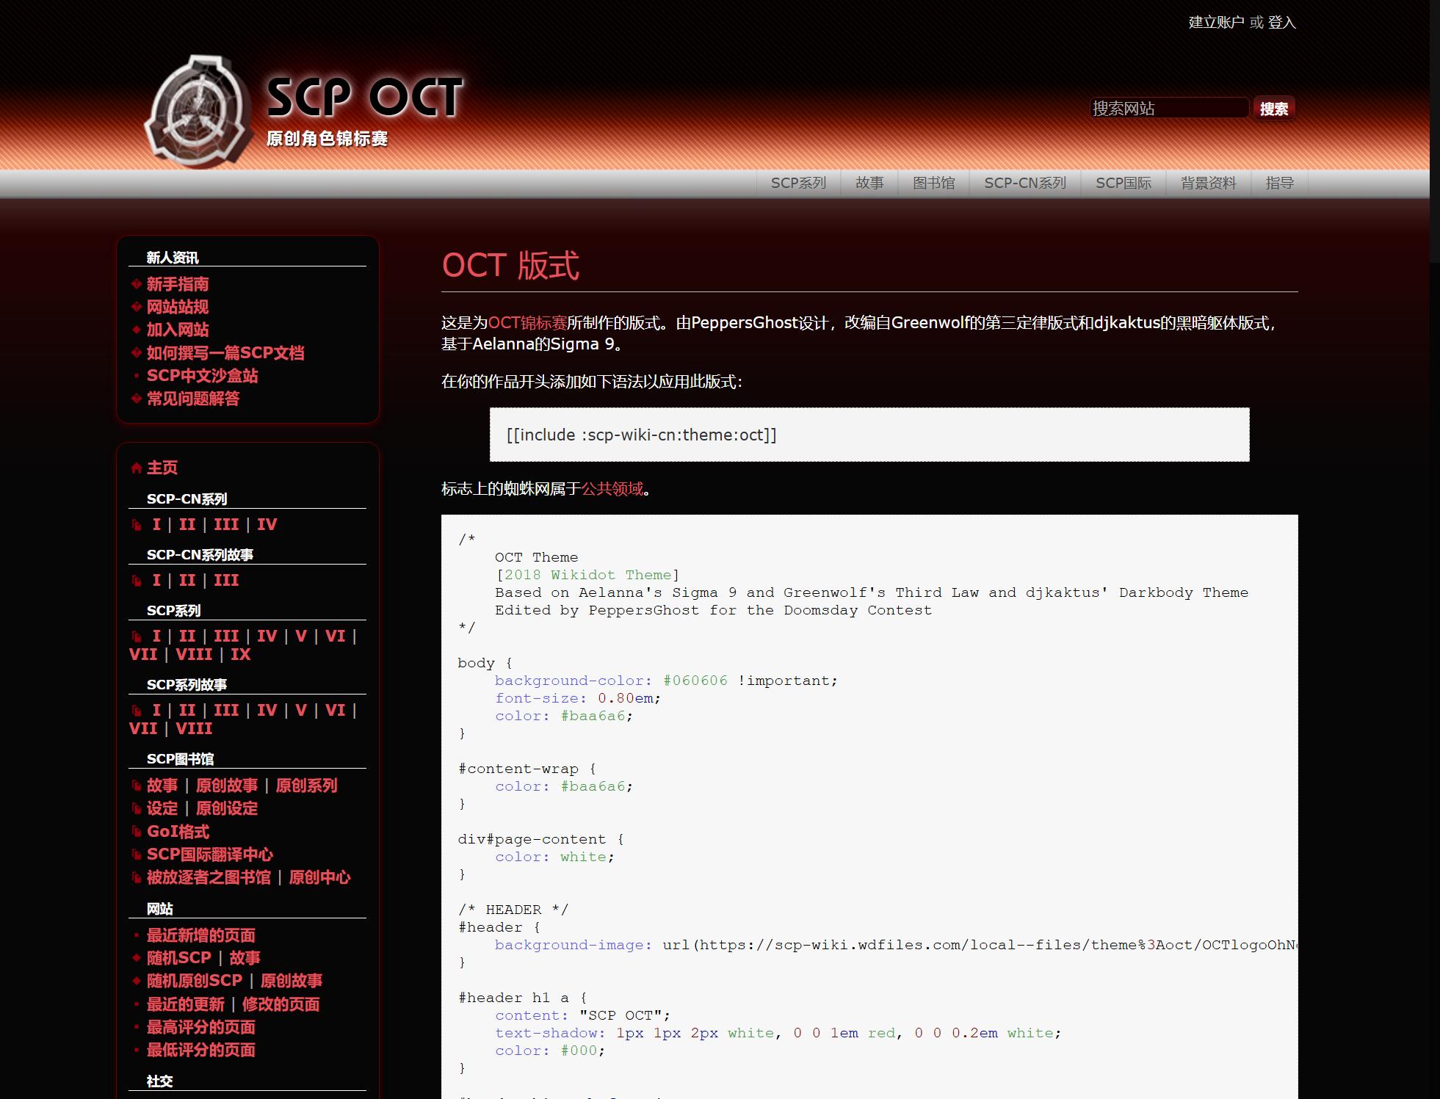Click the 登入 login link
This screenshot has height=1099, width=1440.
tap(1281, 23)
